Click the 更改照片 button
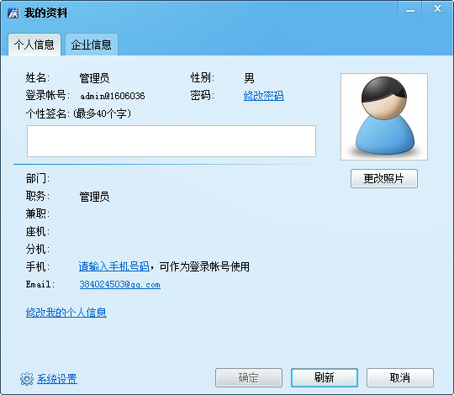Image resolution: width=454 pixels, height=395 pixels. click(x=384, y=178)
